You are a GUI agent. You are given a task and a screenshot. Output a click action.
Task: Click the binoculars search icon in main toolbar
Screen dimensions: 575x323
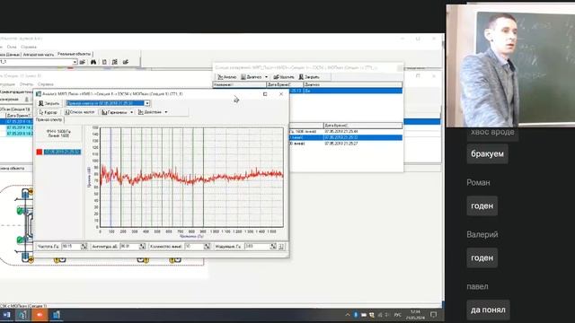(x=93, y=62)
